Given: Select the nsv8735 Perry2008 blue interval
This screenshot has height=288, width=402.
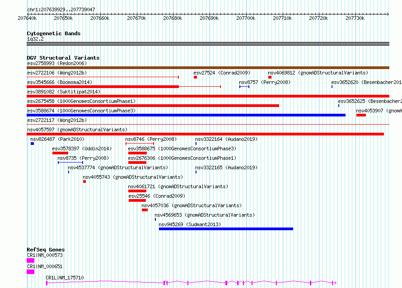Looking at the screenshot, I should click(x=70, y=163).
